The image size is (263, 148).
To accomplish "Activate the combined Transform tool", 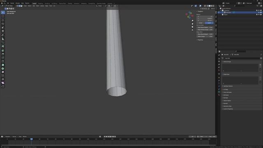I will (x=3, y=31).
